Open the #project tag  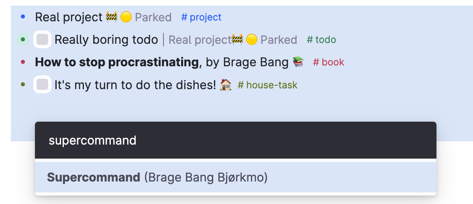tap(201, 17)
